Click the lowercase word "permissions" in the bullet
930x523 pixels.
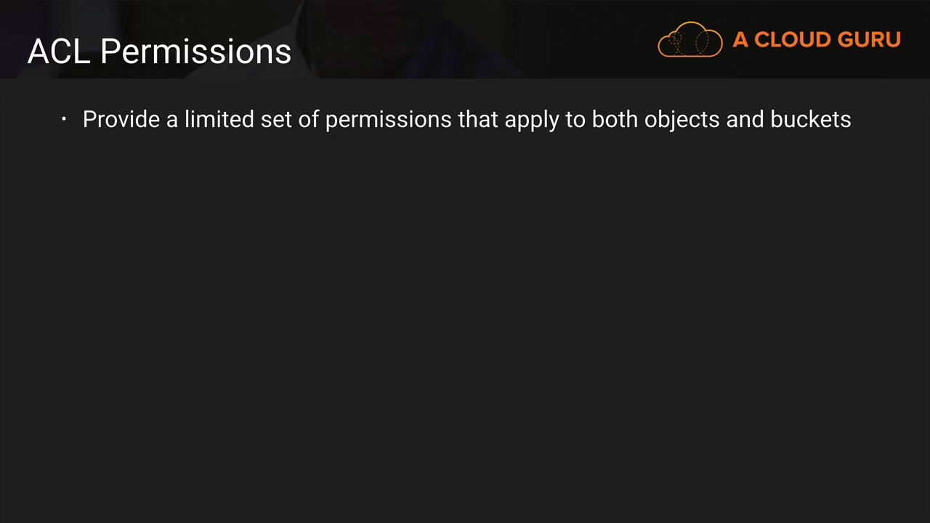tap(388, 120)
